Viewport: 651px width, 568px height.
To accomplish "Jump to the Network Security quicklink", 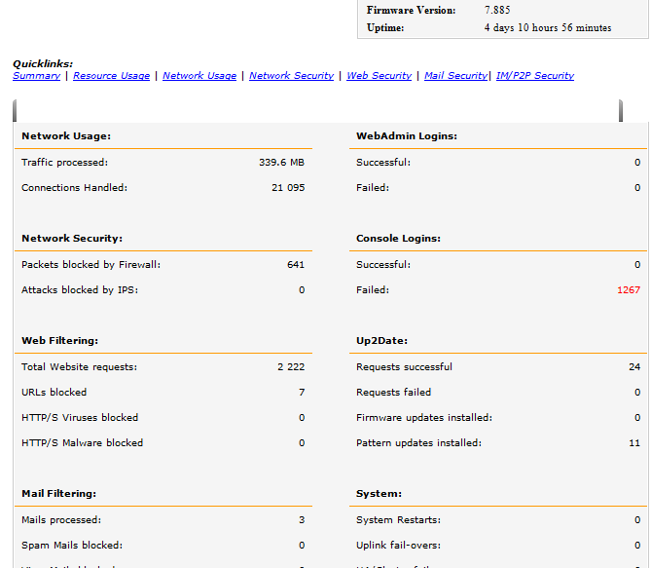I will coord(291,76).
